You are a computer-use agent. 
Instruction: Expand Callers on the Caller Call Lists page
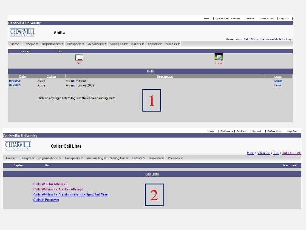pyautogui.click(x=139, y=158)
